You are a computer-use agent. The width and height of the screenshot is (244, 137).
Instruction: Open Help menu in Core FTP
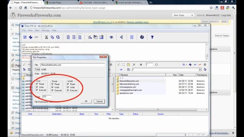point(54,30)
